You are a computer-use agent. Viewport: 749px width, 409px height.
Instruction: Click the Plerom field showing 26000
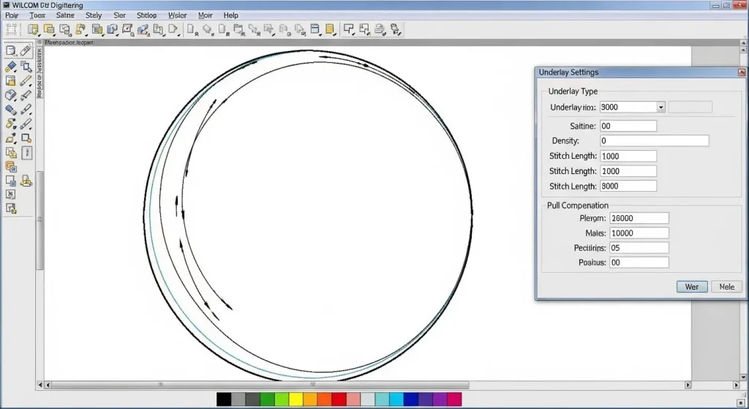(x=639, y=218)
